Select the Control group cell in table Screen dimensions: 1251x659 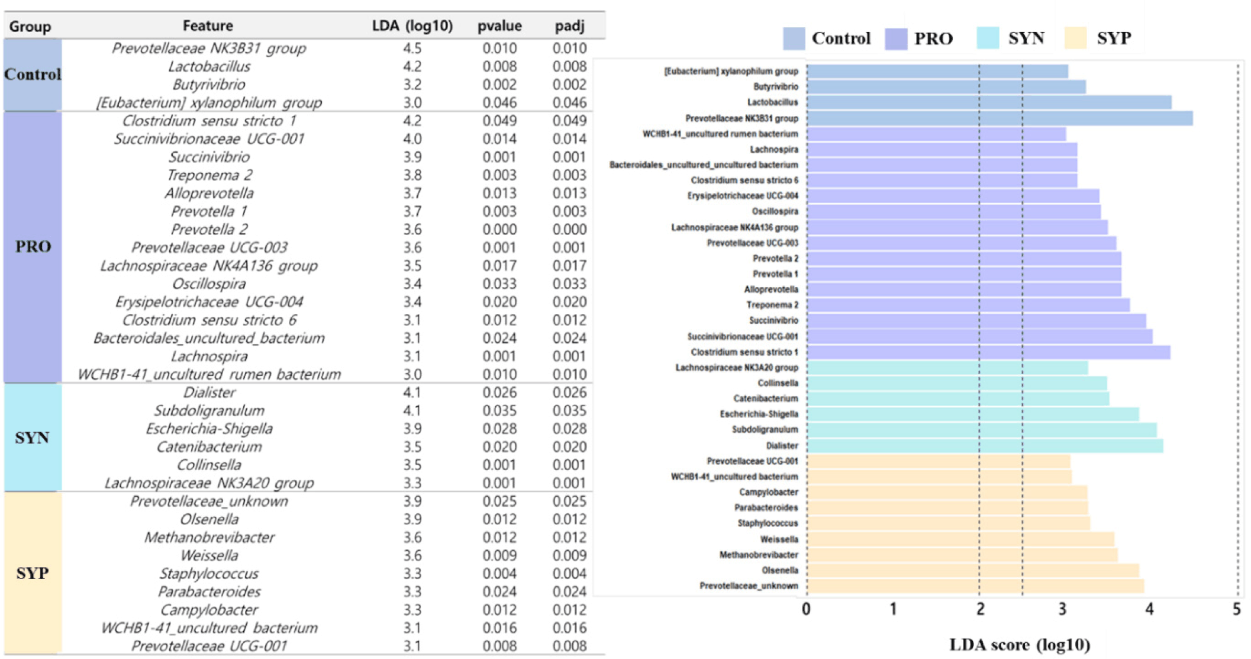pyautogui.click(x=33, y=75)
